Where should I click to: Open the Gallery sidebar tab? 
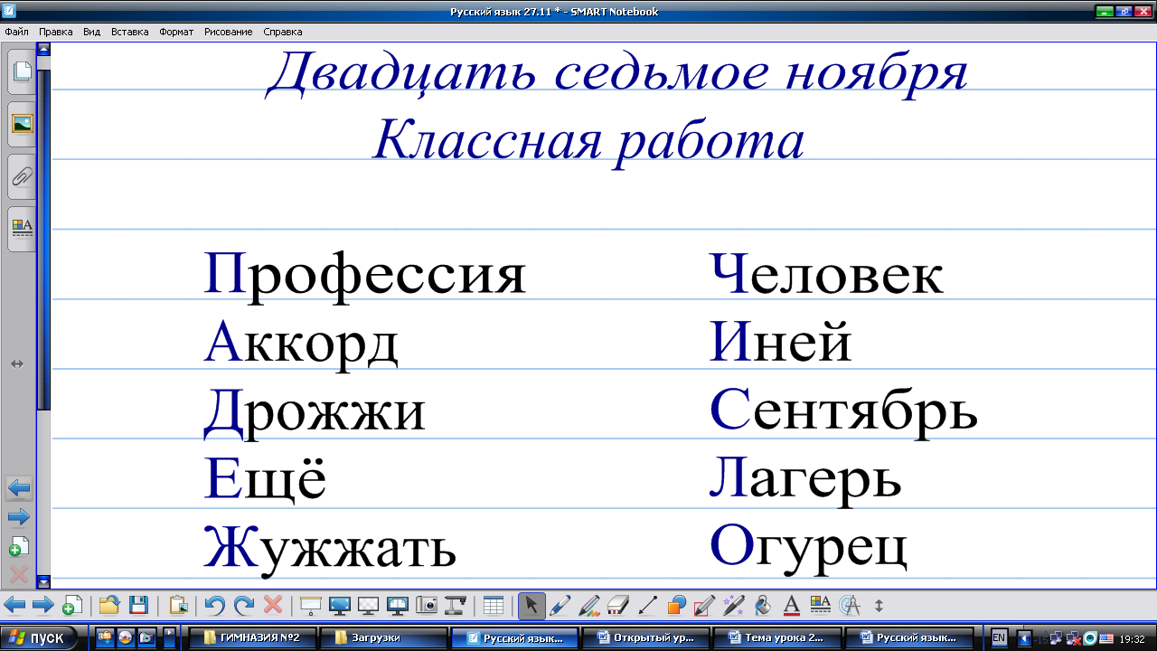pos(22,124)
